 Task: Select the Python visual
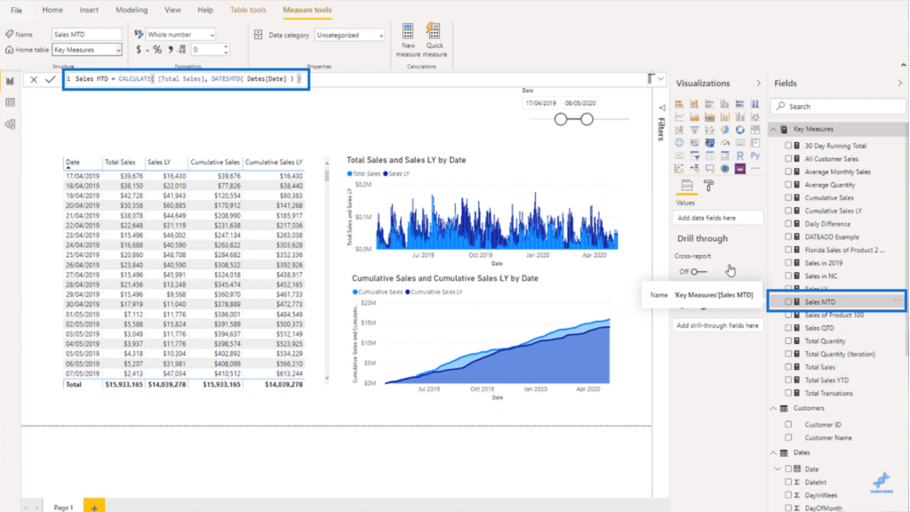755,156
